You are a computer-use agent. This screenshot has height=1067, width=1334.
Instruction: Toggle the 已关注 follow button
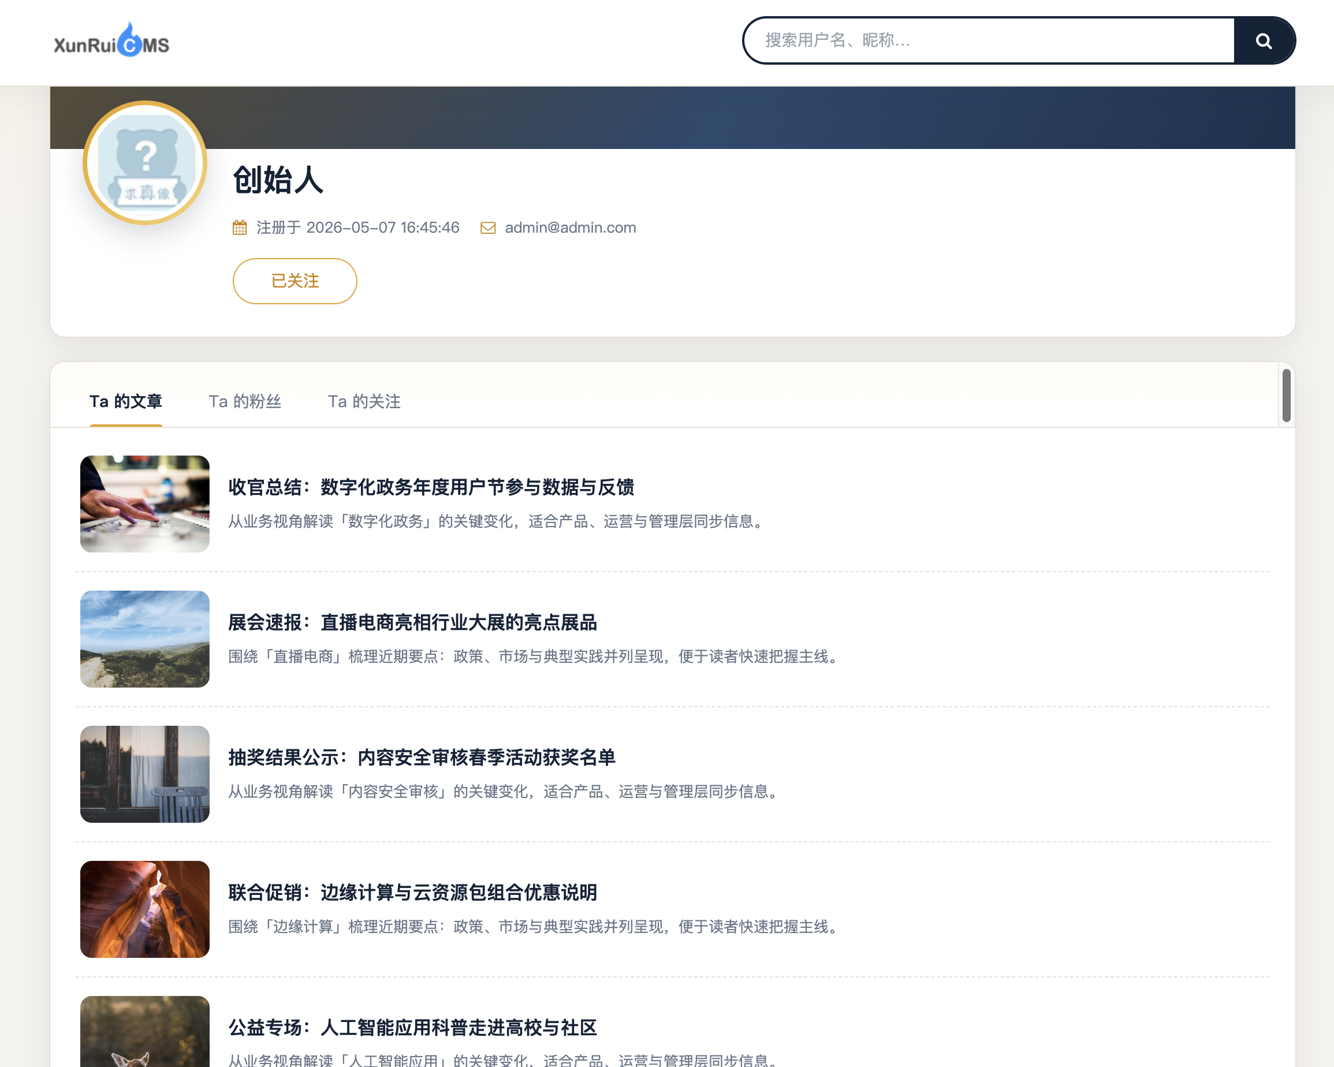(x=295, y=281)
